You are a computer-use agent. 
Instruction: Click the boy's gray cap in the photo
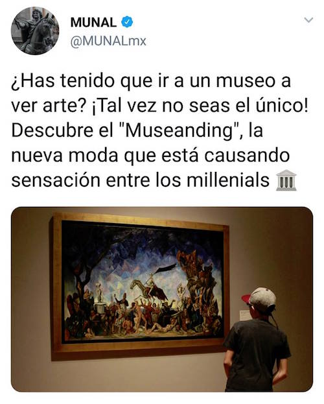260,298
